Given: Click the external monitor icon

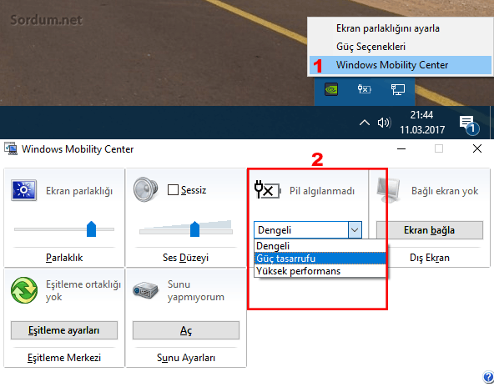Looking at the screenshot, I should [389, 190].
